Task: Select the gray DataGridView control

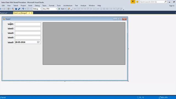Action: click(84, 43)
